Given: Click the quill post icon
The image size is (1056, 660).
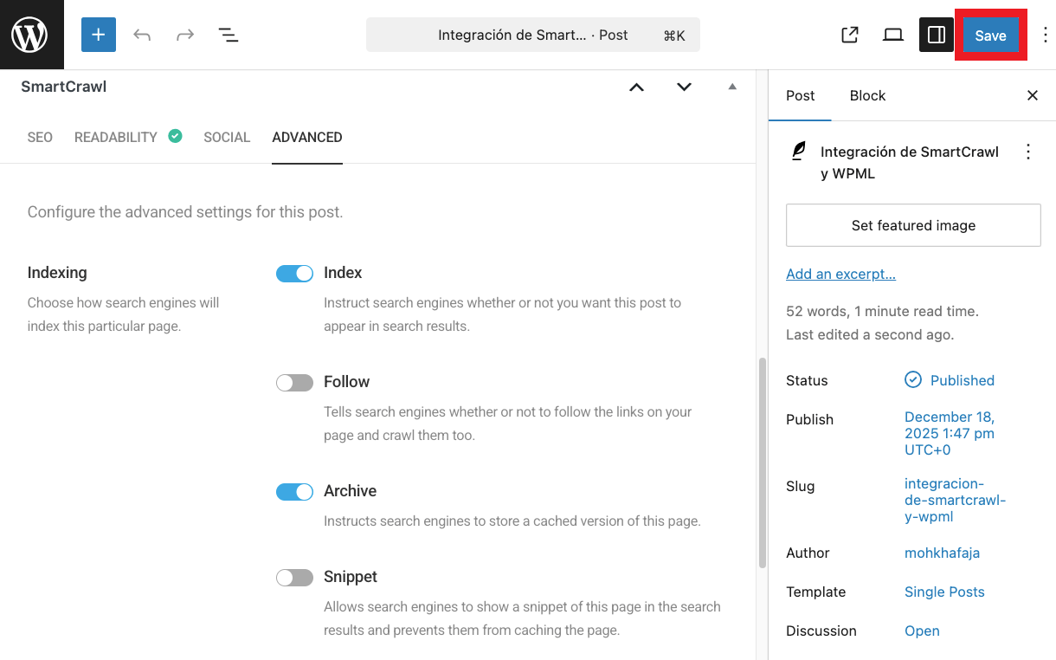Looking at the screenshot, I should coord(798,152).
